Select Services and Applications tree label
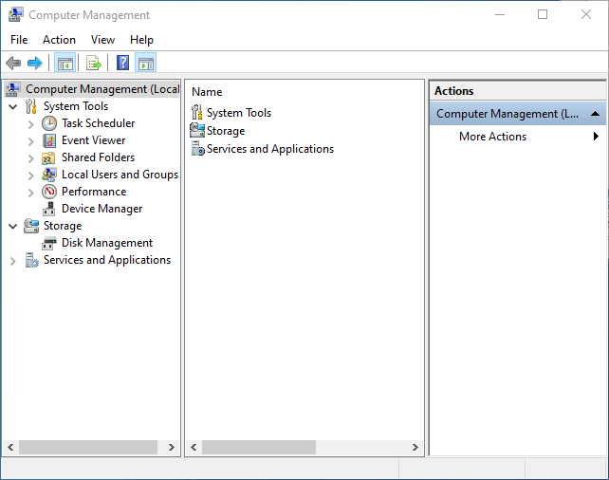609x480 pixels. 107,260
